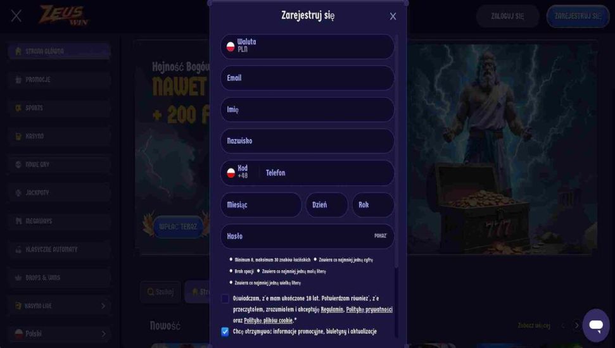Viewport: 615px width, 348px height.
Task: Toggle POKAŻ to show password
Action: pos(380,236)
